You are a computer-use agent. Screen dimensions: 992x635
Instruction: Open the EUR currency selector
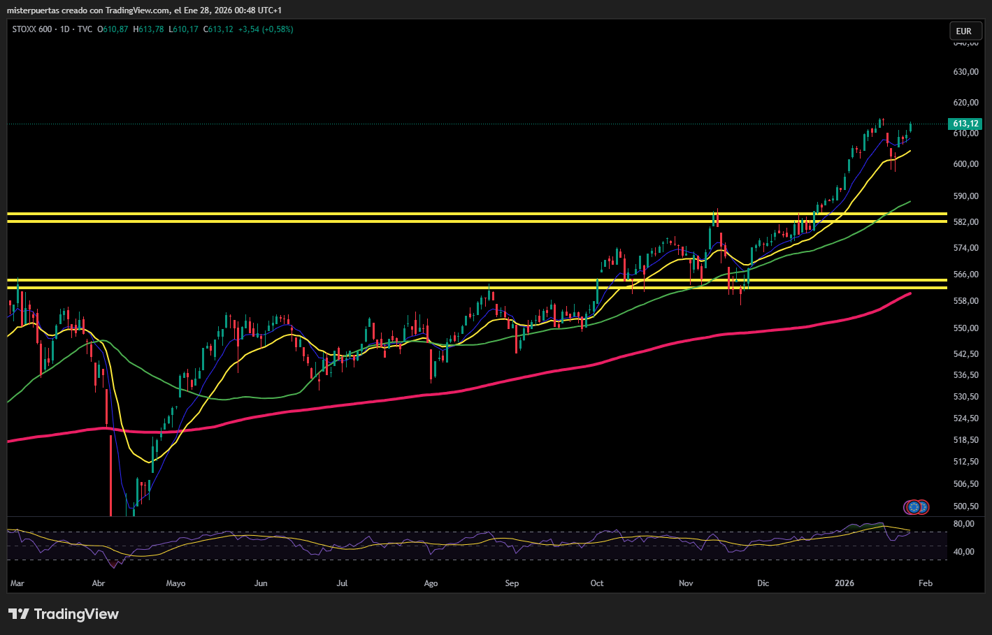964,31
